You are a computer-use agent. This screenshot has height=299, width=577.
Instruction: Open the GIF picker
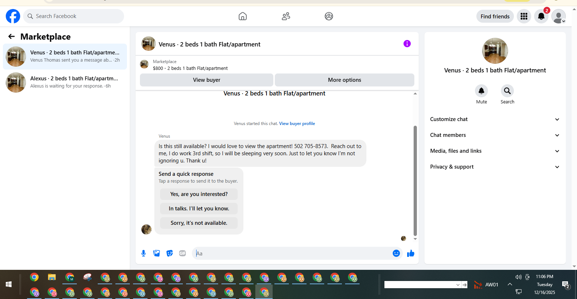point(182,253)
